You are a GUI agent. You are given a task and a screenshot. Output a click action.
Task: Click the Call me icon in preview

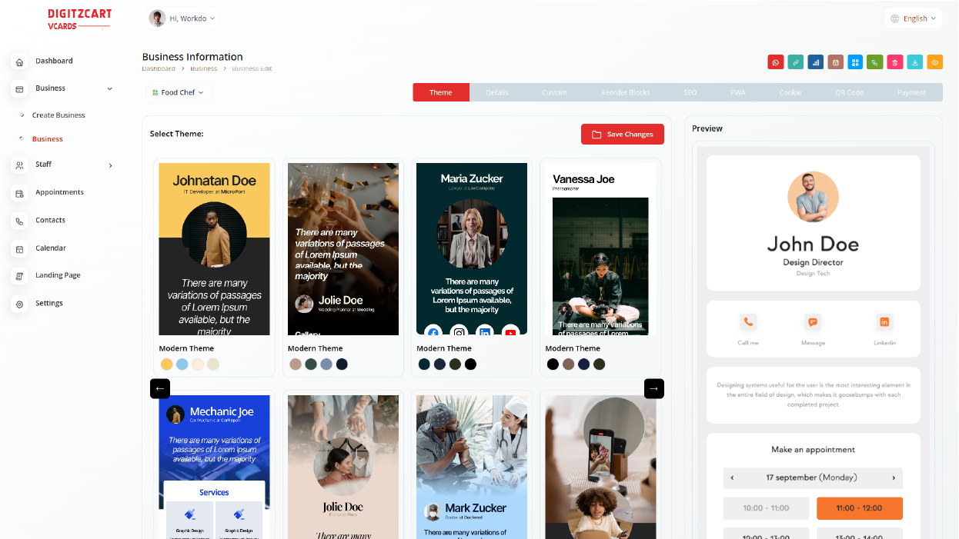[747, 322]
